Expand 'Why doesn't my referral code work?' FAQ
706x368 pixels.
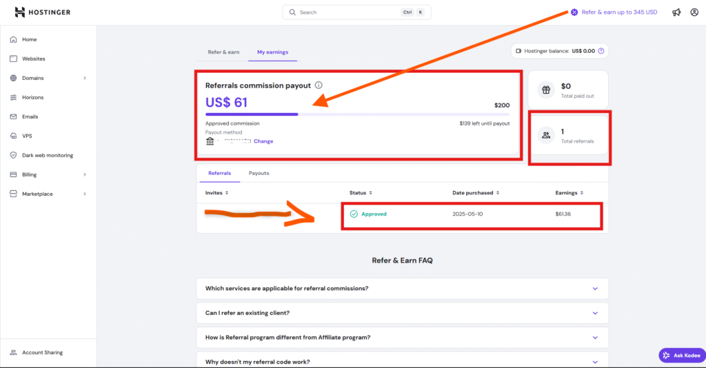(403, 360)
